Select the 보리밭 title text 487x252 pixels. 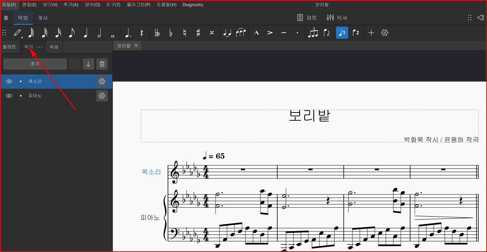pos(310,116)
